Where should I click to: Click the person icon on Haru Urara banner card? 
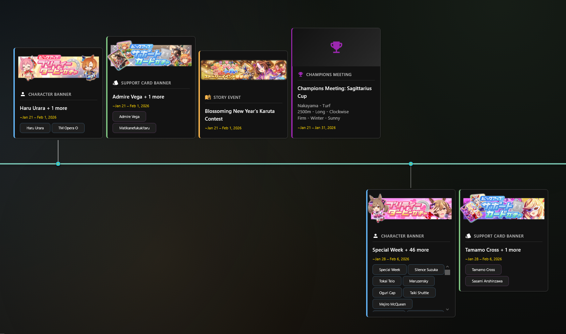pyautogui.click(x=23, y=94)
